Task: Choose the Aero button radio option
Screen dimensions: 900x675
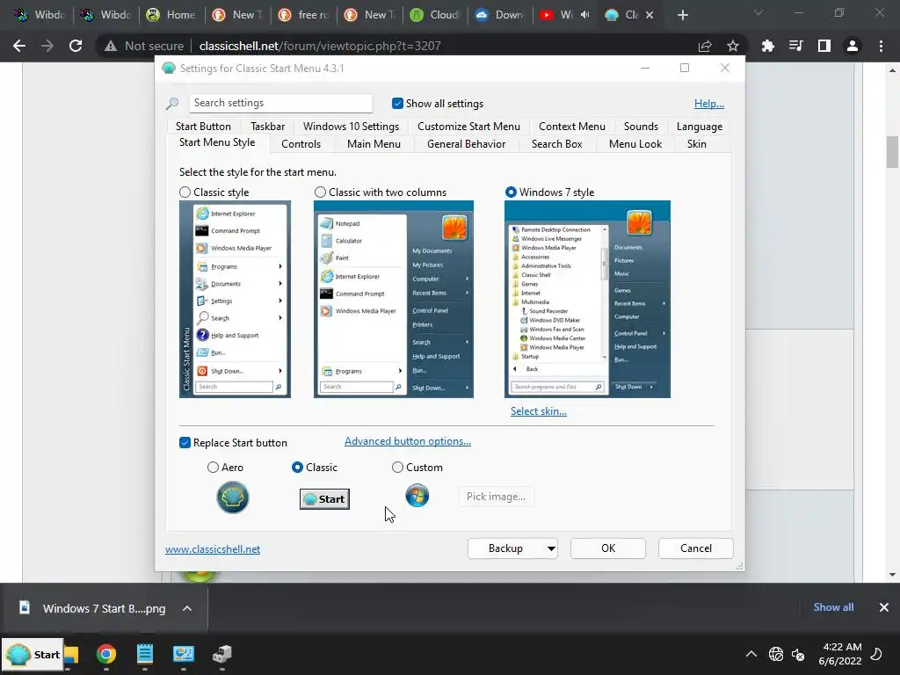Action: 213,468
